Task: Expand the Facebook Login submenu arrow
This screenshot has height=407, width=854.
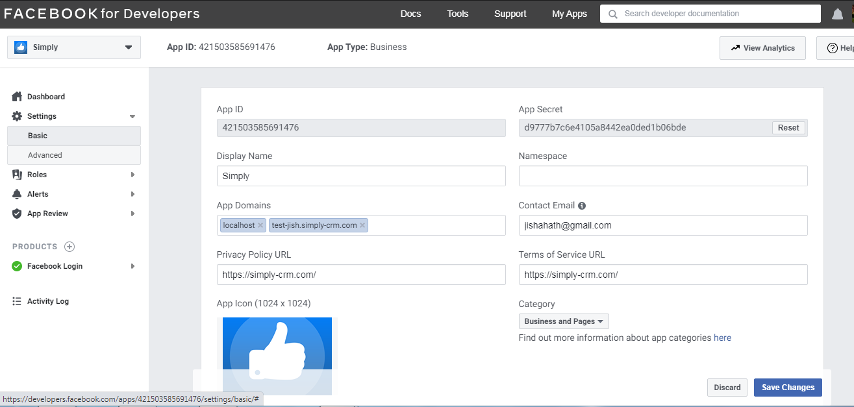Action: [x=132, y=266]
